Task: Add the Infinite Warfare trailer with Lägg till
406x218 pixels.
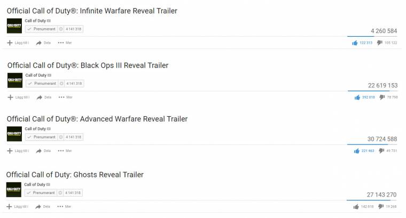Action: pyautogui.click(x=18, y=43)
